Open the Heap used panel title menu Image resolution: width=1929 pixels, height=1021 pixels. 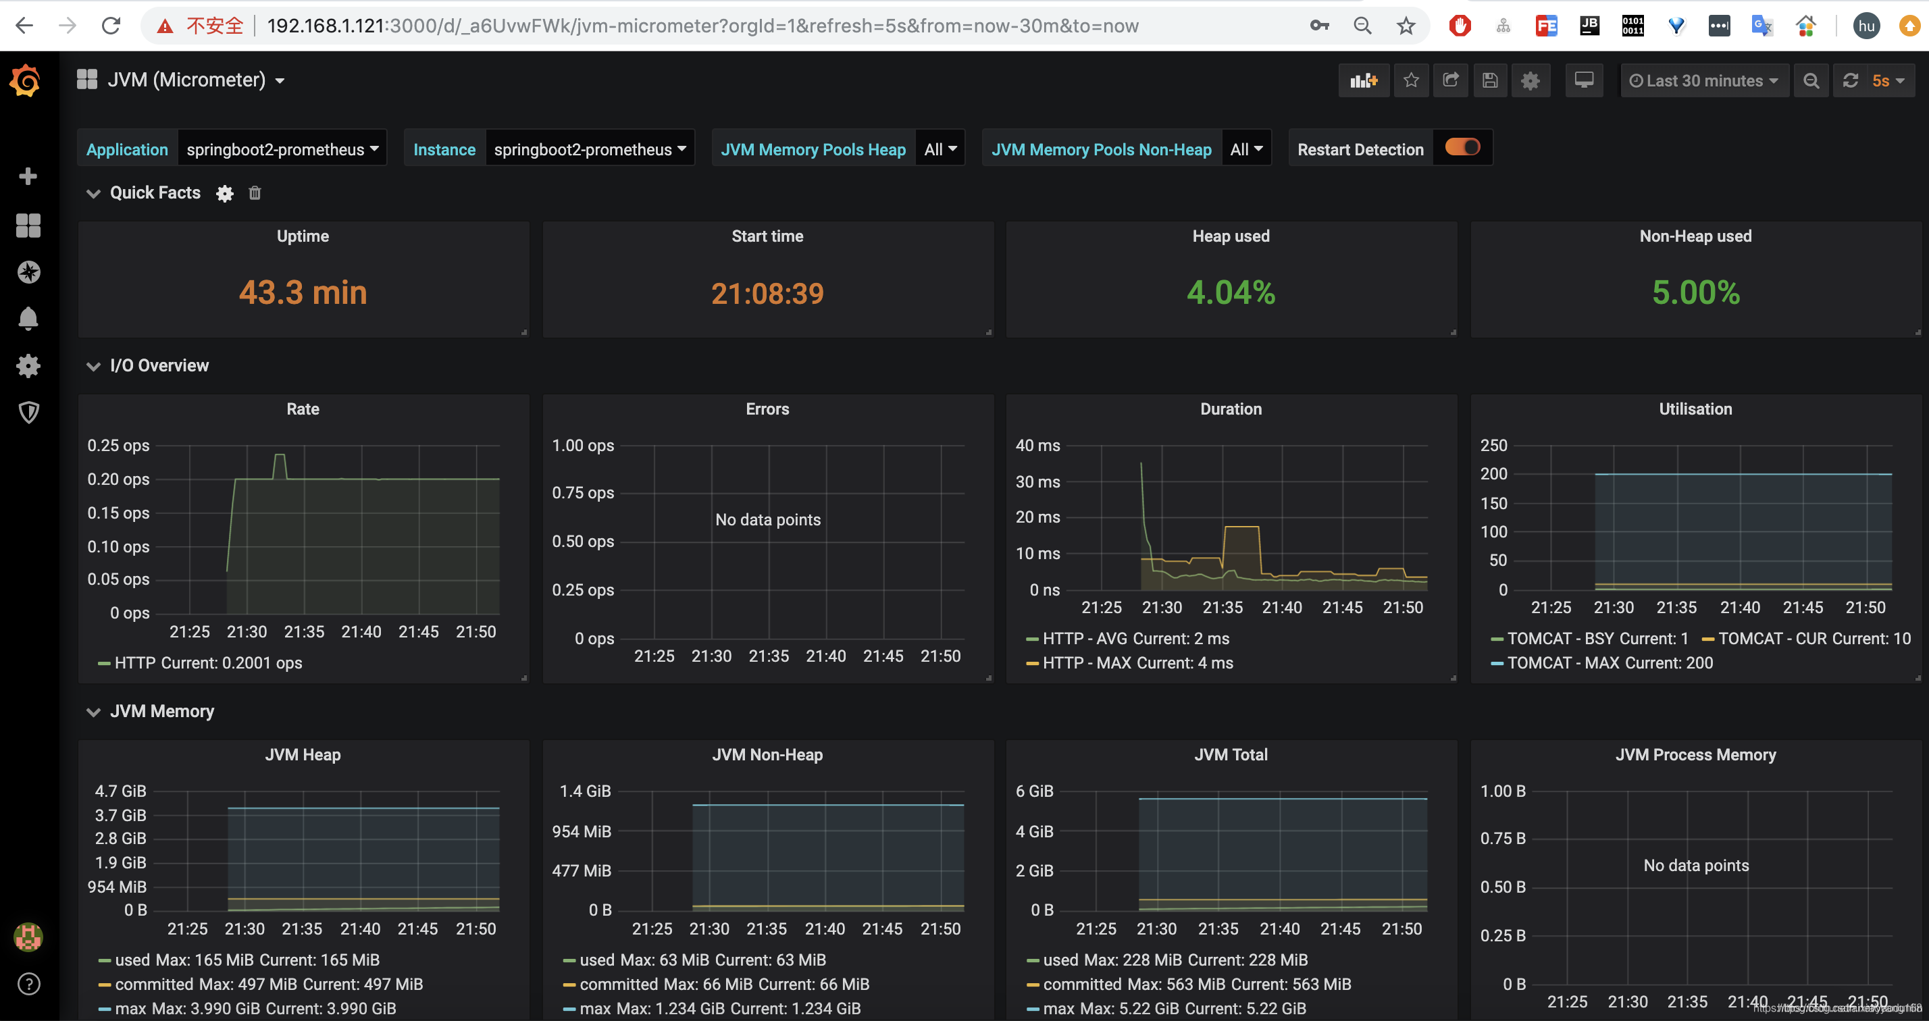[1231, 236]
